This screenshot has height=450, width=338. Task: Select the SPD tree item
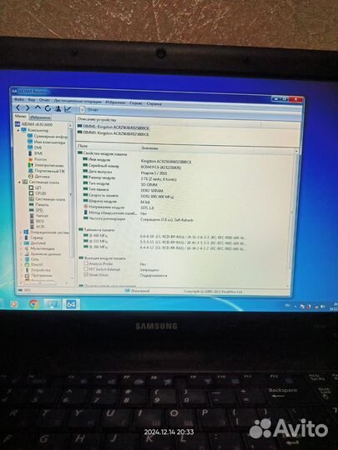36,210
